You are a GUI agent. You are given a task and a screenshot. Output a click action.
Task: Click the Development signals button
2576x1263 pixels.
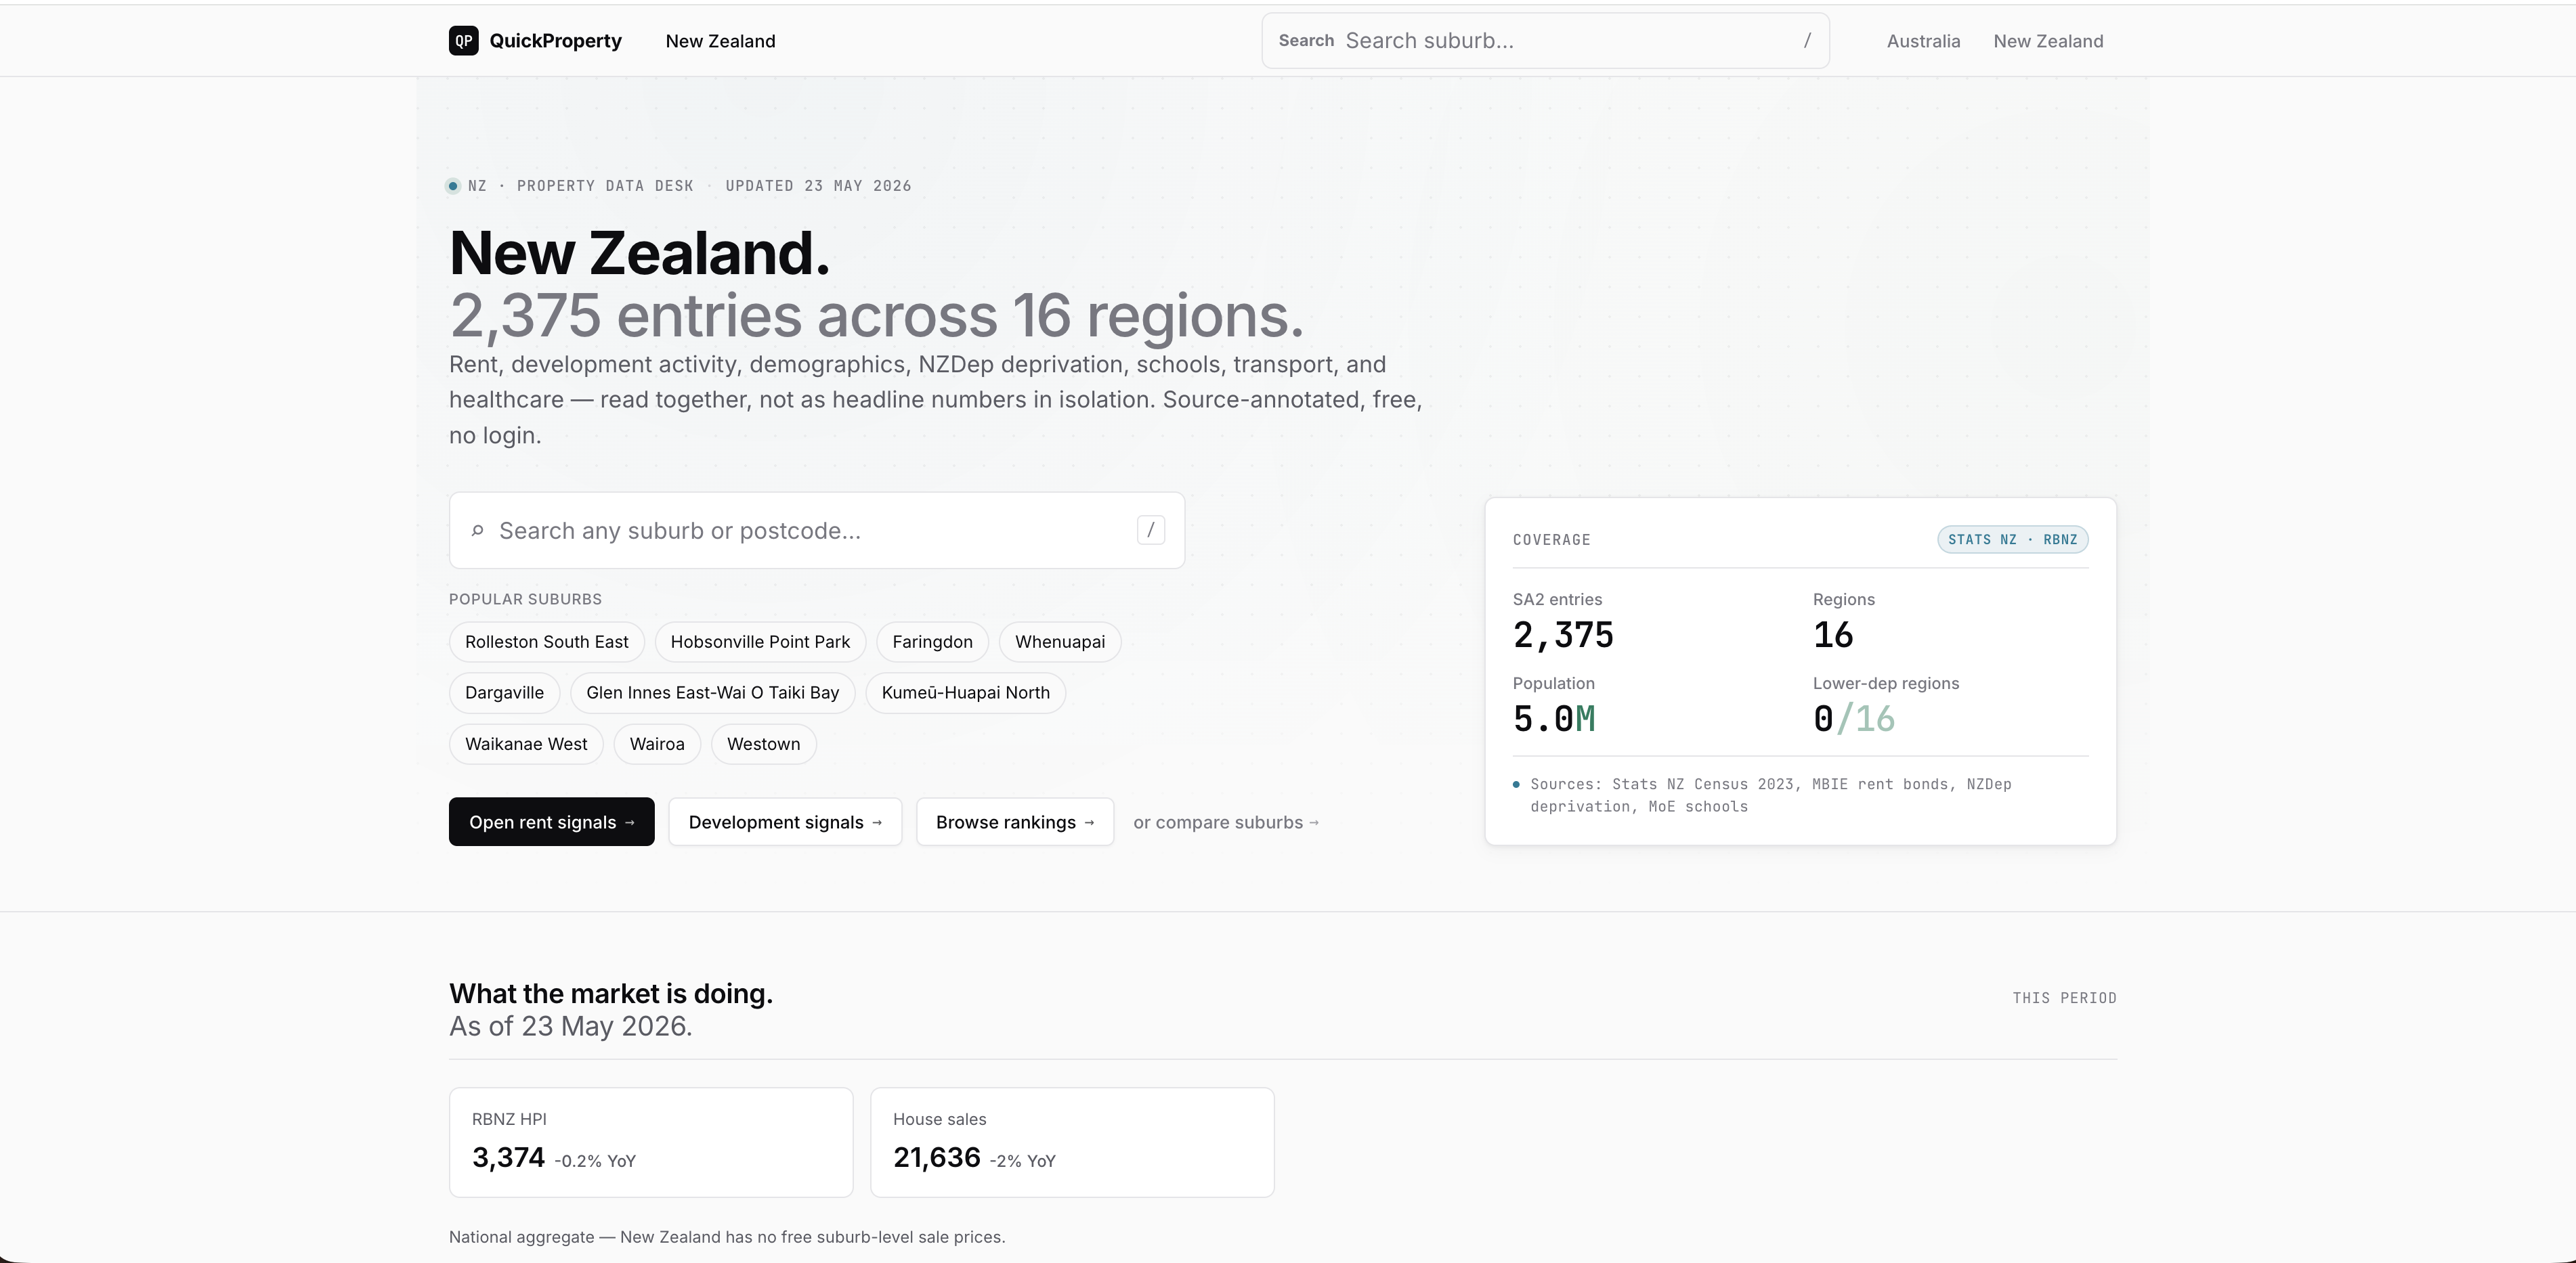click(785, 821)
